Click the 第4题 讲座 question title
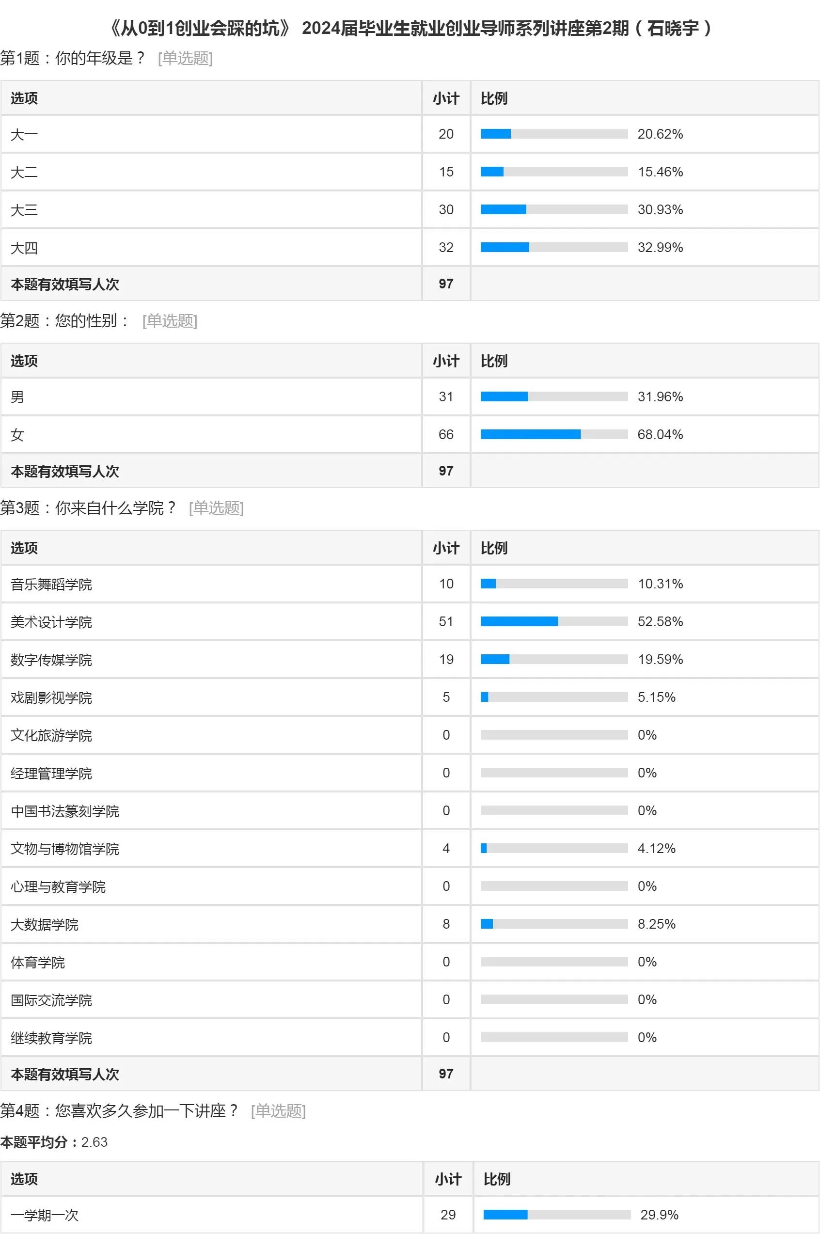The height and width of the screenshot is (1234, 820). pos(120,1110)
